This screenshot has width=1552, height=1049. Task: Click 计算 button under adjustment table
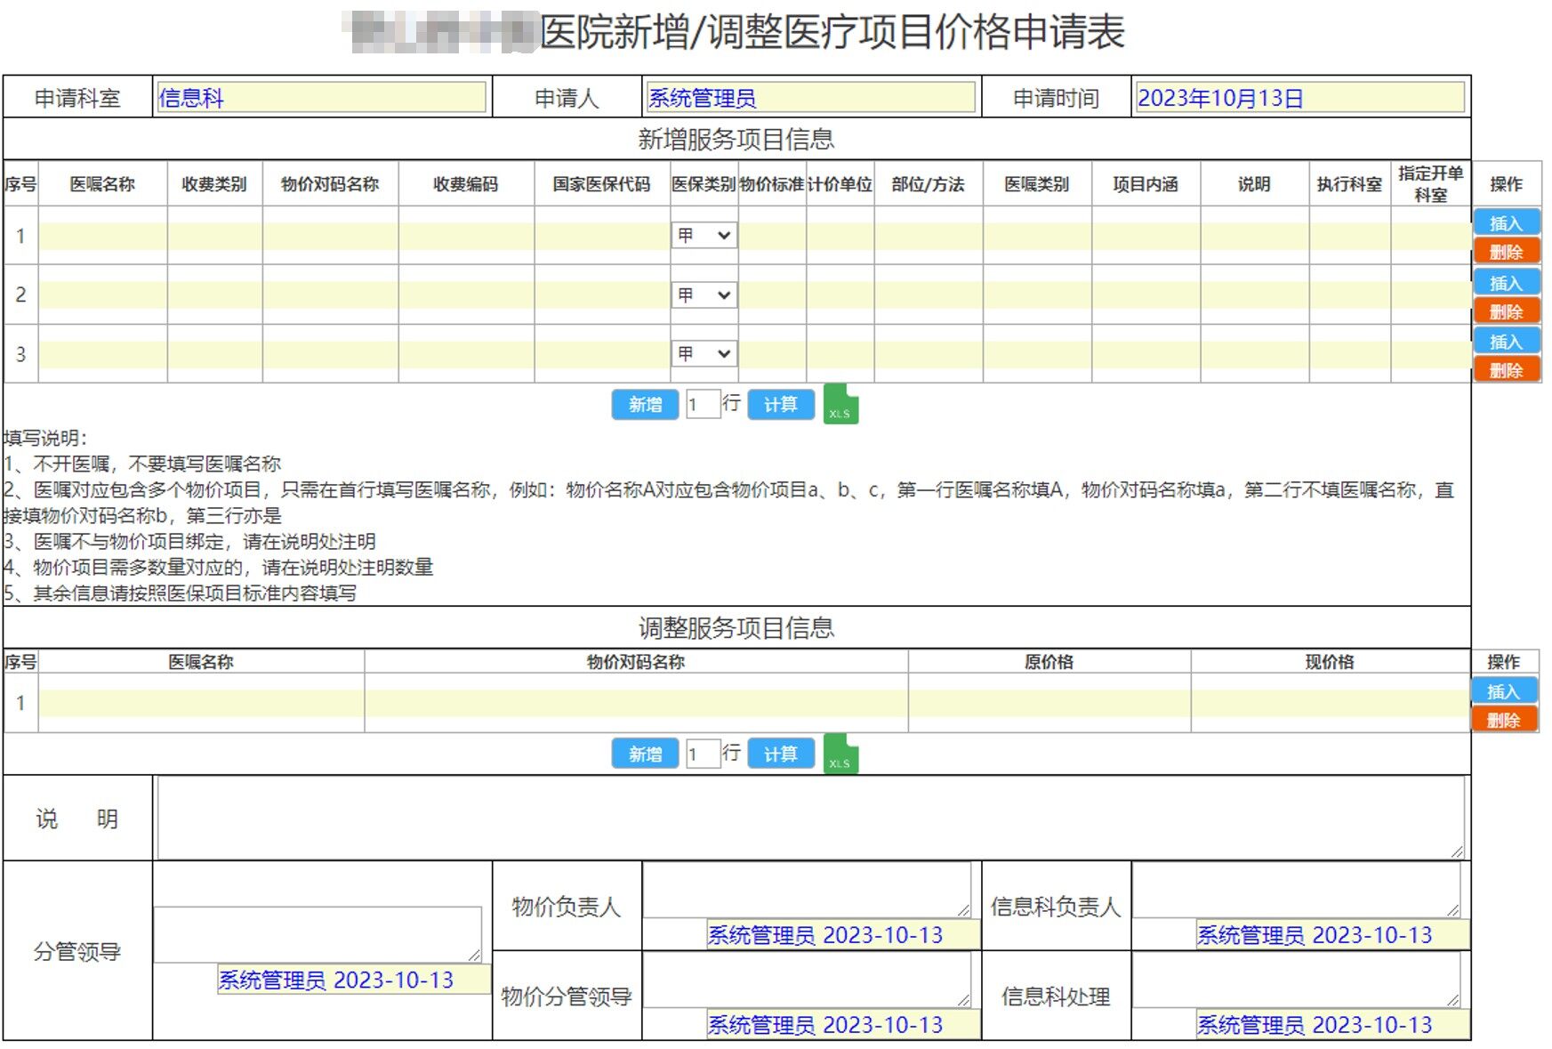click(x=780, y=754)
